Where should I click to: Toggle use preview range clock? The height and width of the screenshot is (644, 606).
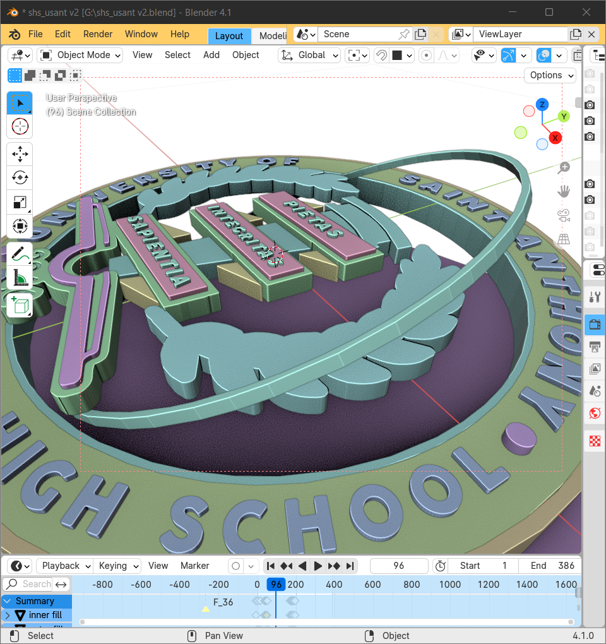[440, 566]
